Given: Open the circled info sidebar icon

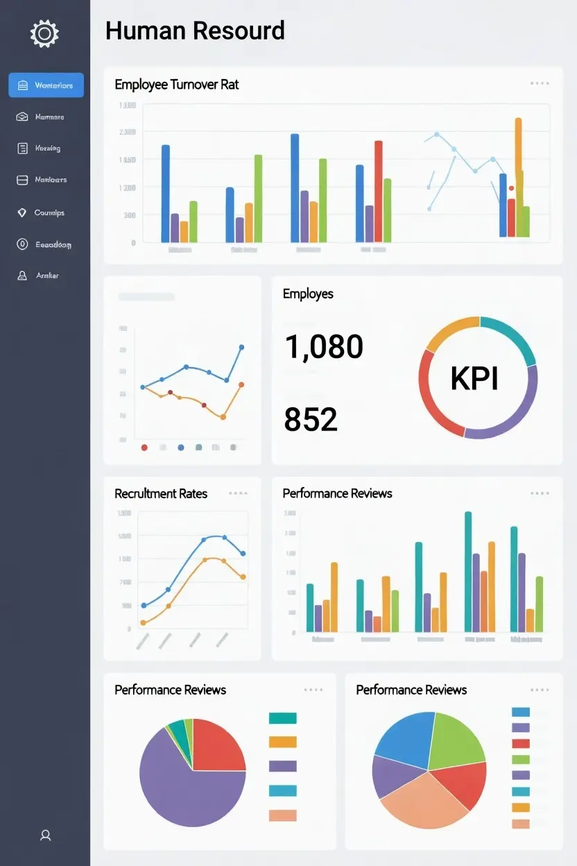Looking at the screenshot, I should [x=23, y=244].
